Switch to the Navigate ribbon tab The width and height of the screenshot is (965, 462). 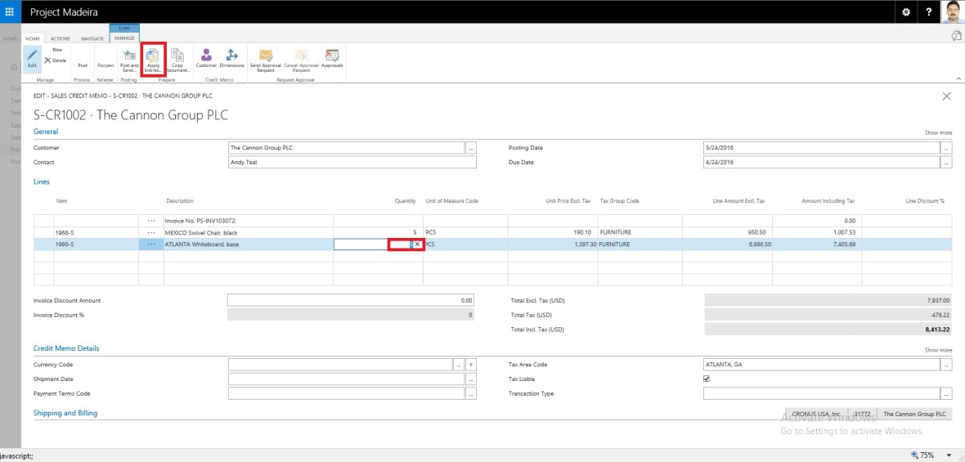(x=92, y=38)
